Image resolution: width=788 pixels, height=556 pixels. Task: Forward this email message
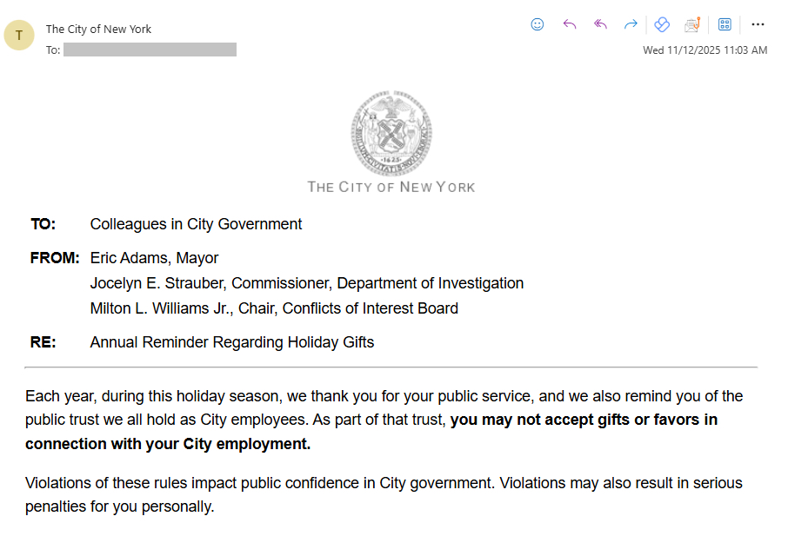pyautogui.click(x=631, y=24)
